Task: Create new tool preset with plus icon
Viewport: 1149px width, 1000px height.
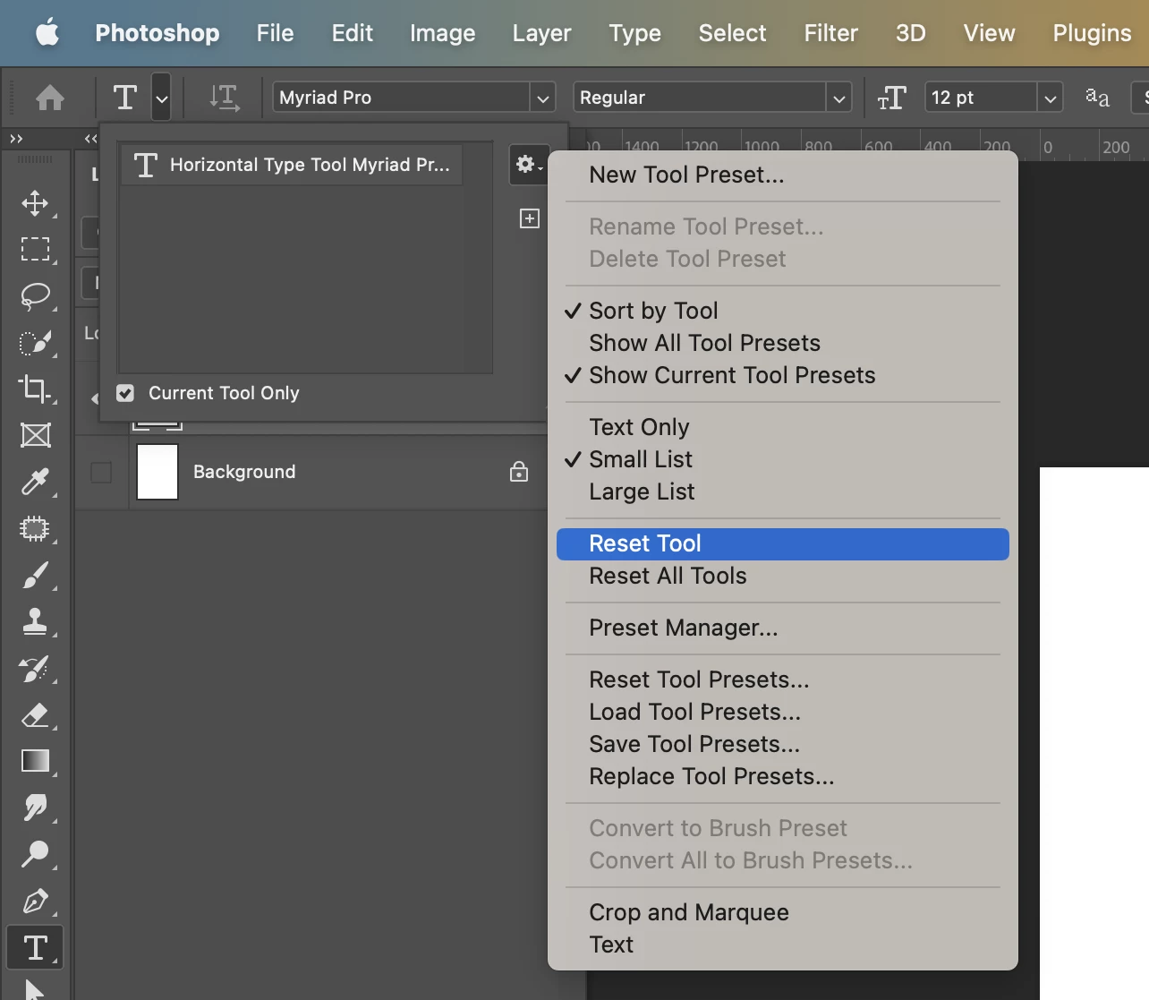Action: point(530,218)
